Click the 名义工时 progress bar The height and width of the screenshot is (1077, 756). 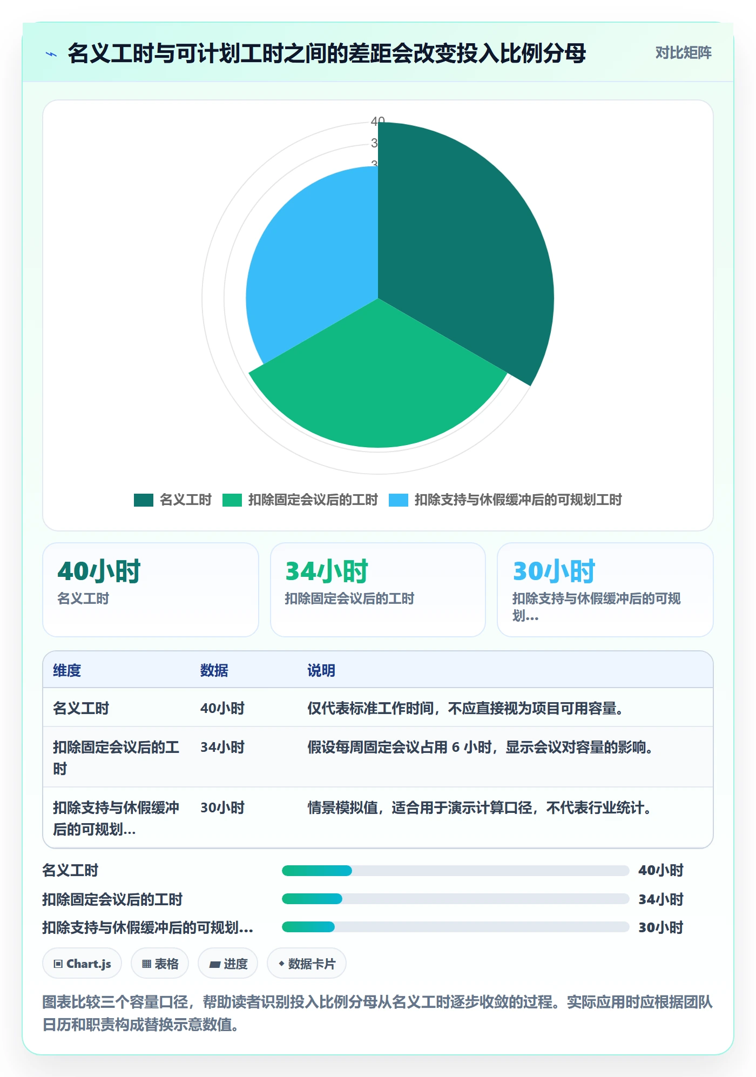pyautogui.click(x=455, y=870)
